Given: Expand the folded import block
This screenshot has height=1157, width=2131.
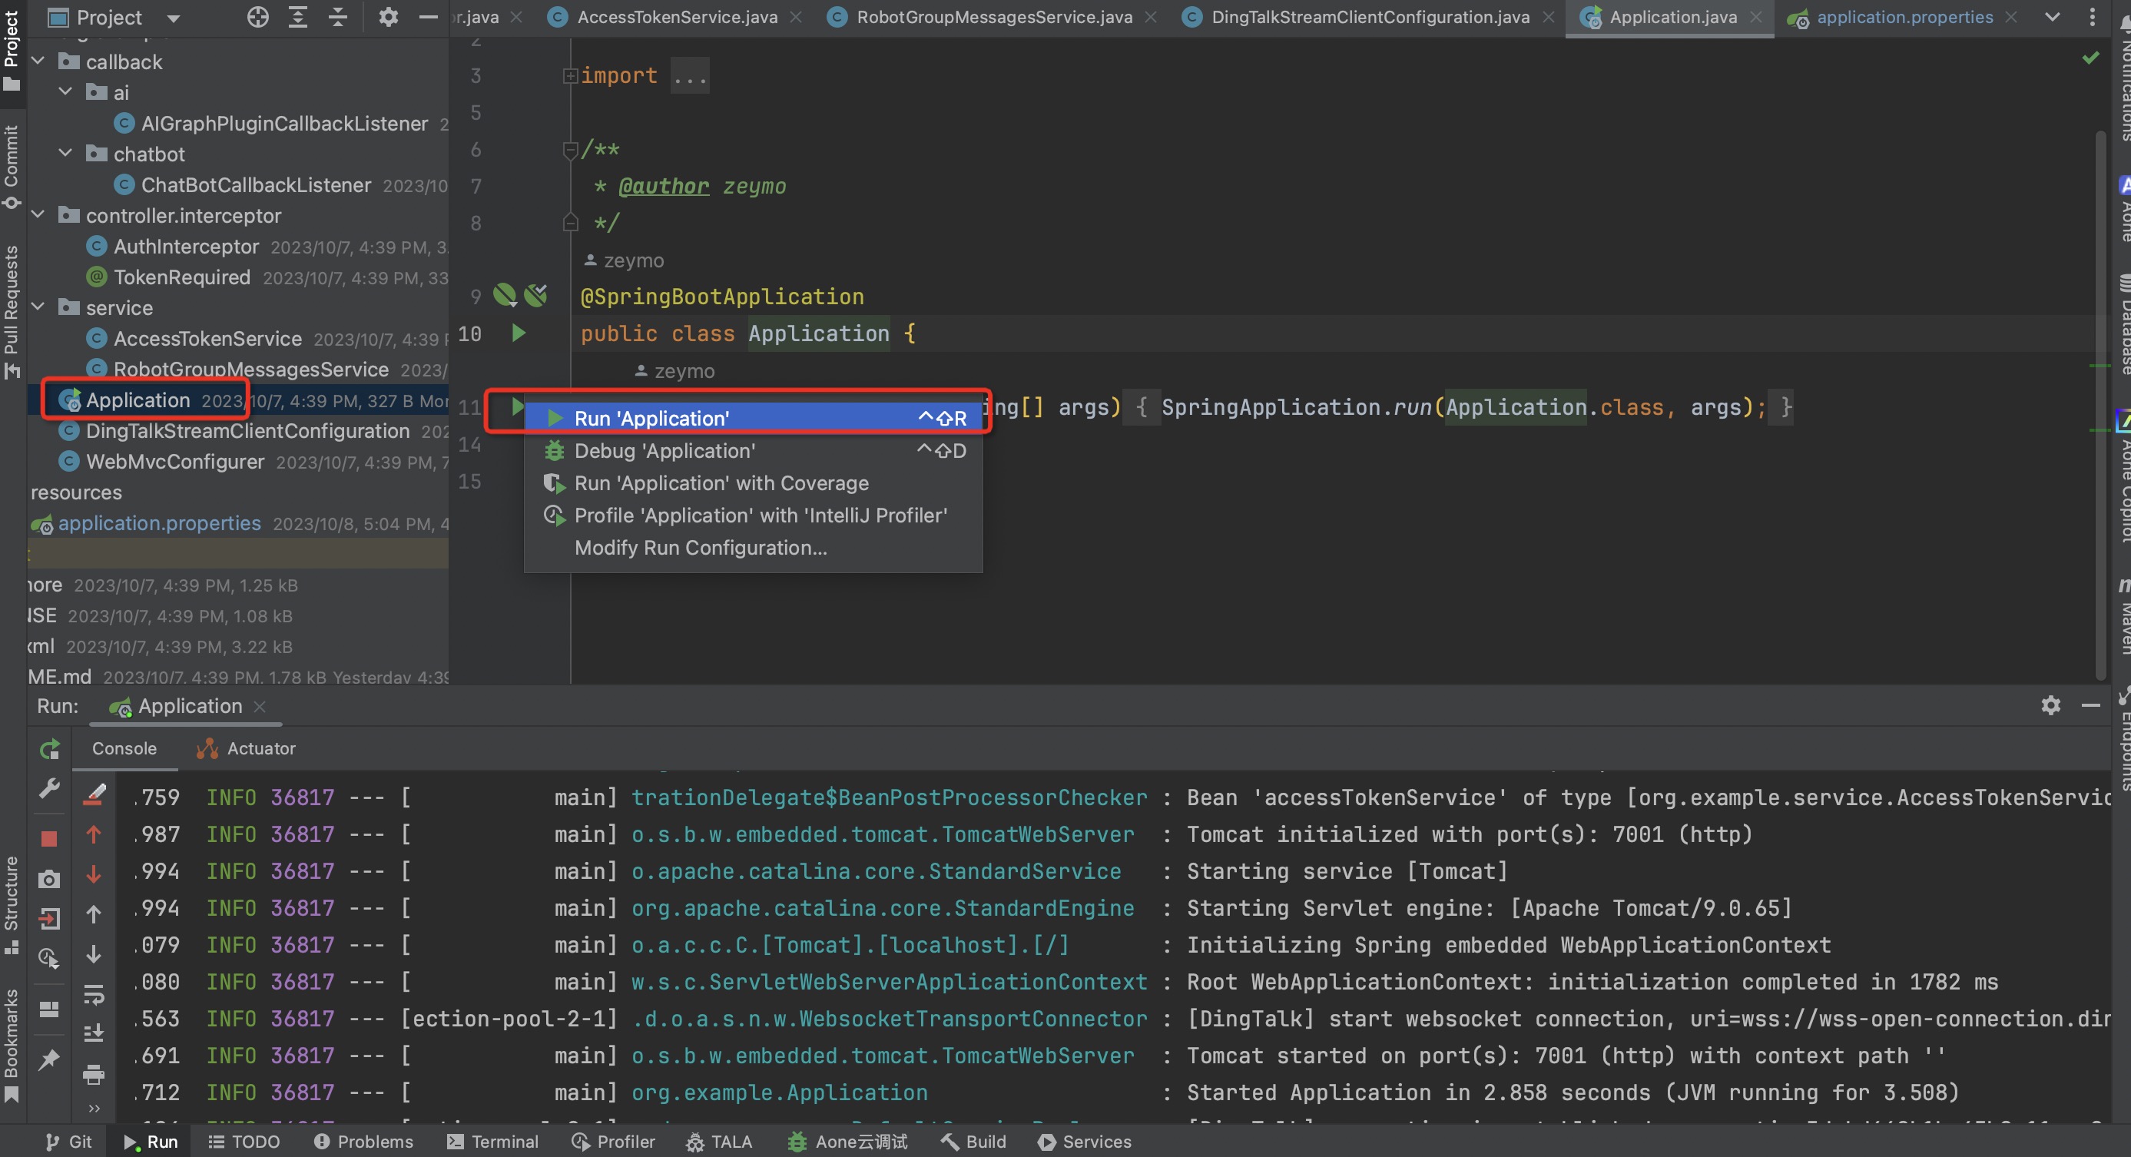Looking at the screenshot, I should [569, 76].
